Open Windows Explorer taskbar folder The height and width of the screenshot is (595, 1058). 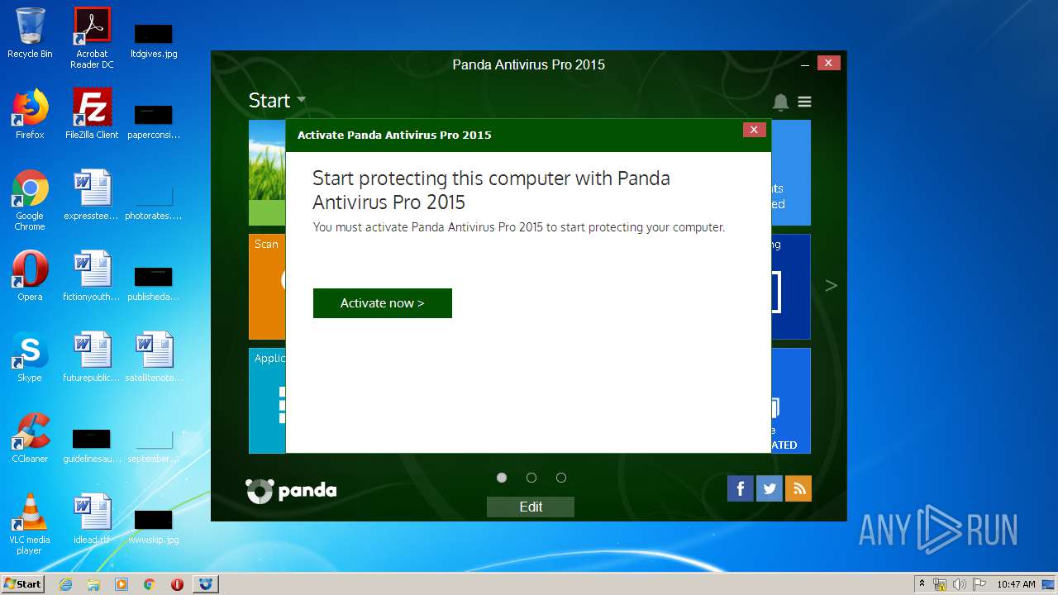(93, 584)
